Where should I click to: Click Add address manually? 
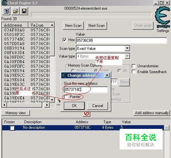click(152, 113)
